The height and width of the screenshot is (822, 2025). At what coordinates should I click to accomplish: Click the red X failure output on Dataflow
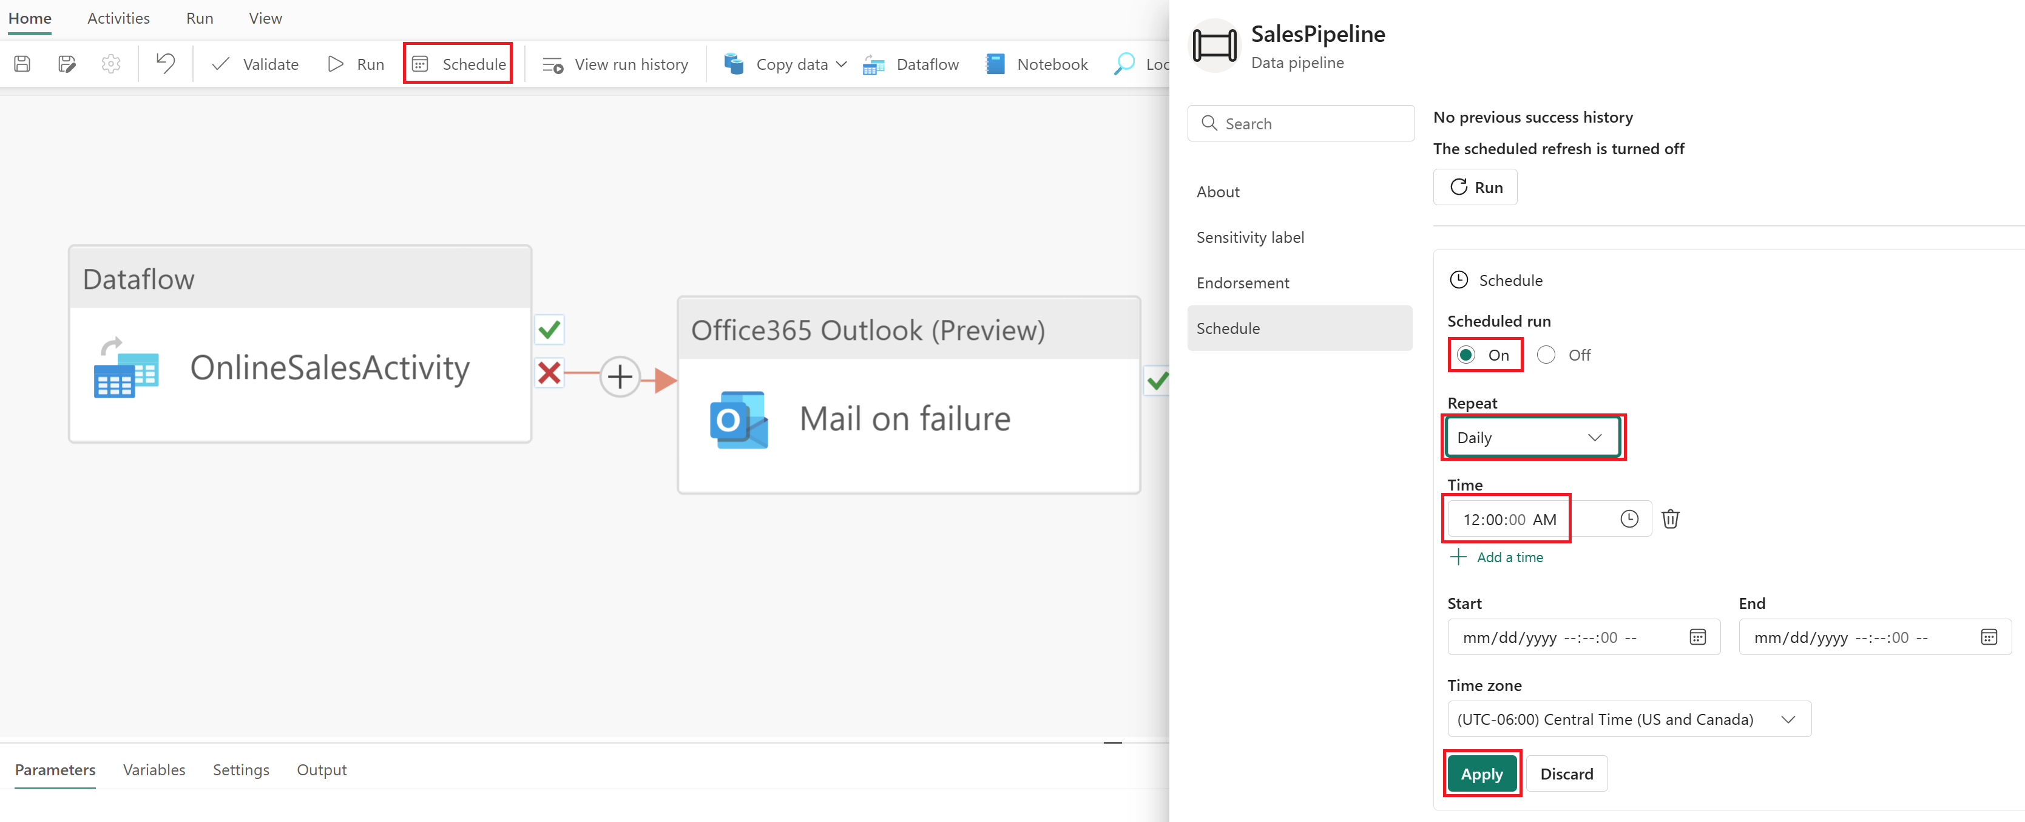pyautogui.click(x=549, y=373)
